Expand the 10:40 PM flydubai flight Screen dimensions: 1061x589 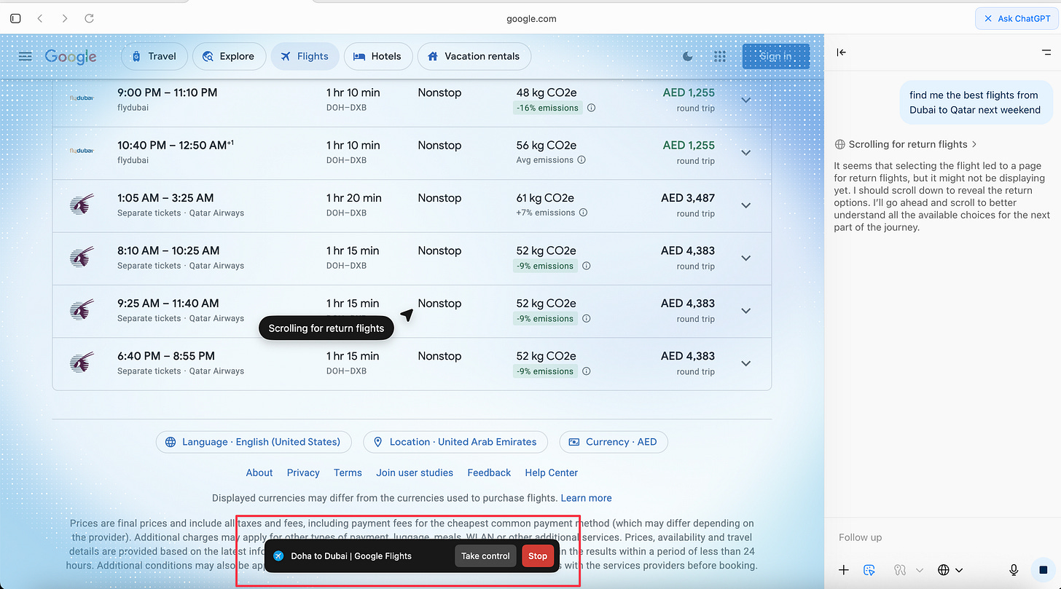[x=745, y=152]
